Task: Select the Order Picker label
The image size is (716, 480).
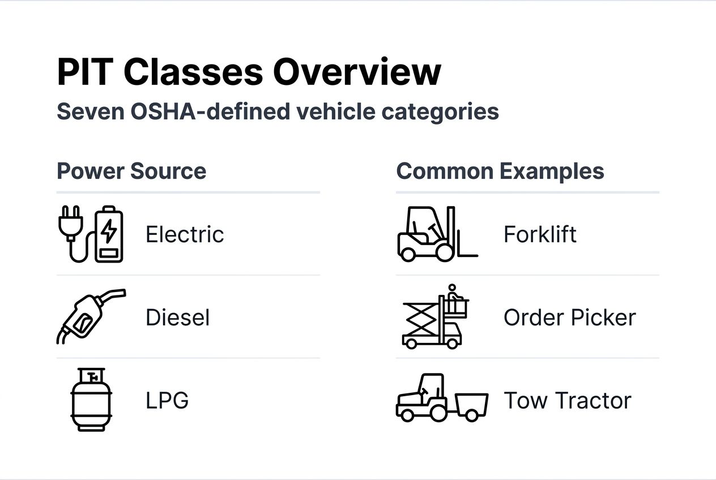Action: coord(569,318)
